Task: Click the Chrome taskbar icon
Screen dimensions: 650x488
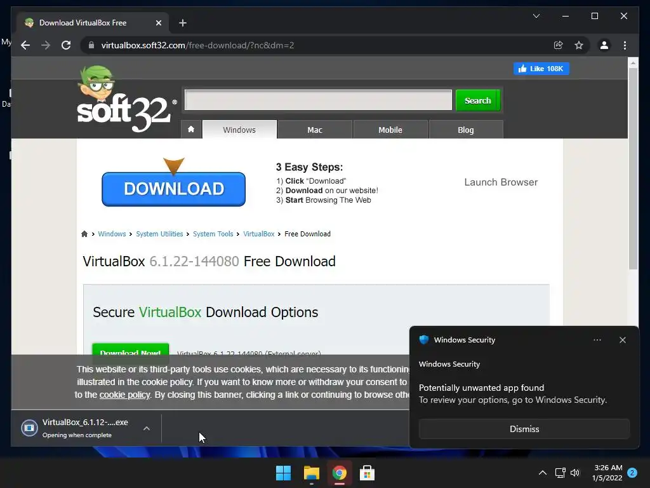Action: click(x=339, y=473)
